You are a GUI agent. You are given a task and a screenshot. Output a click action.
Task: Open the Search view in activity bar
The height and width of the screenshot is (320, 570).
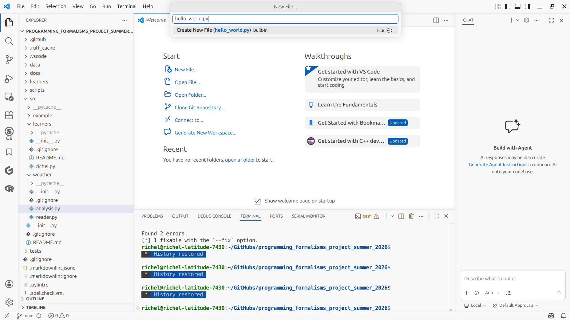point(9,41)
